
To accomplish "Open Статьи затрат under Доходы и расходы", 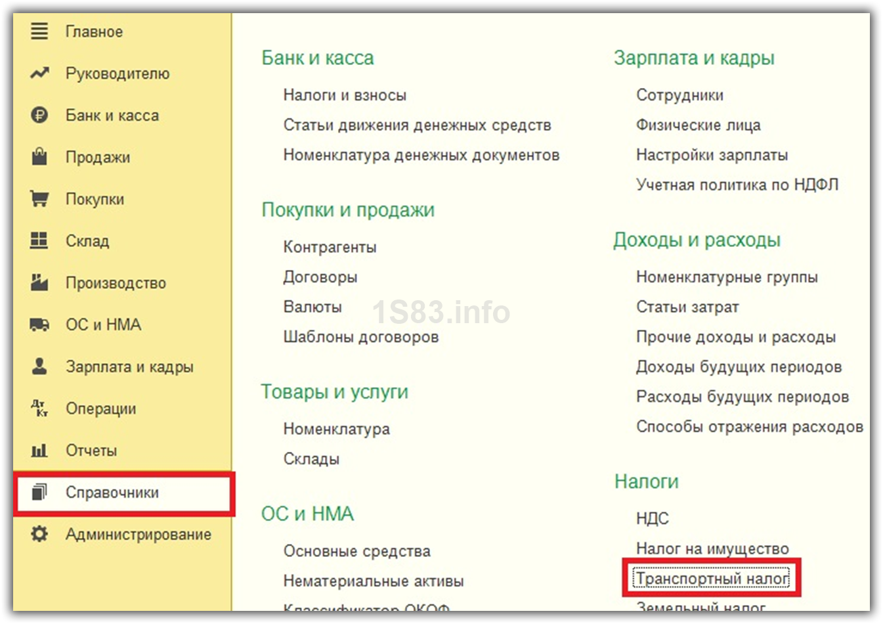I will [687, 307].
